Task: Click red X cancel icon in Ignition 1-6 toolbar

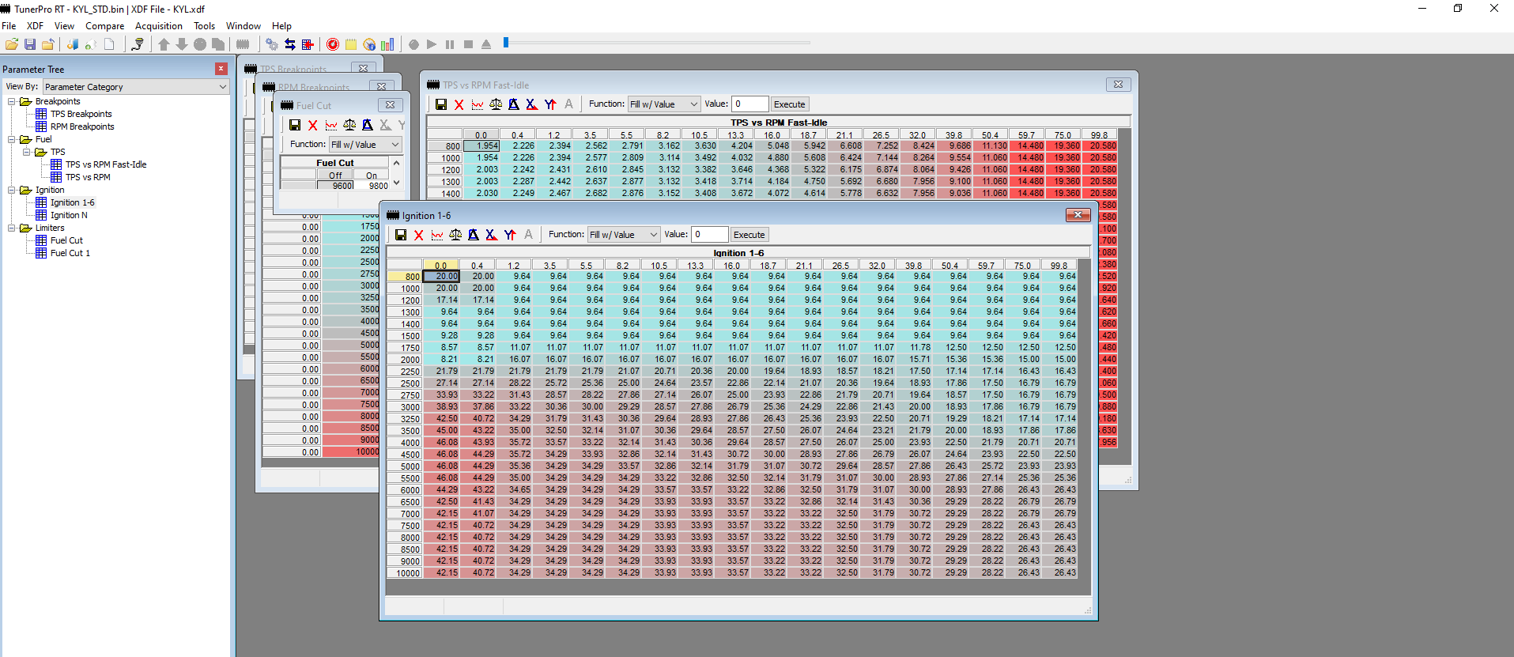Action: pyautogui.click(x=419, y=235)
